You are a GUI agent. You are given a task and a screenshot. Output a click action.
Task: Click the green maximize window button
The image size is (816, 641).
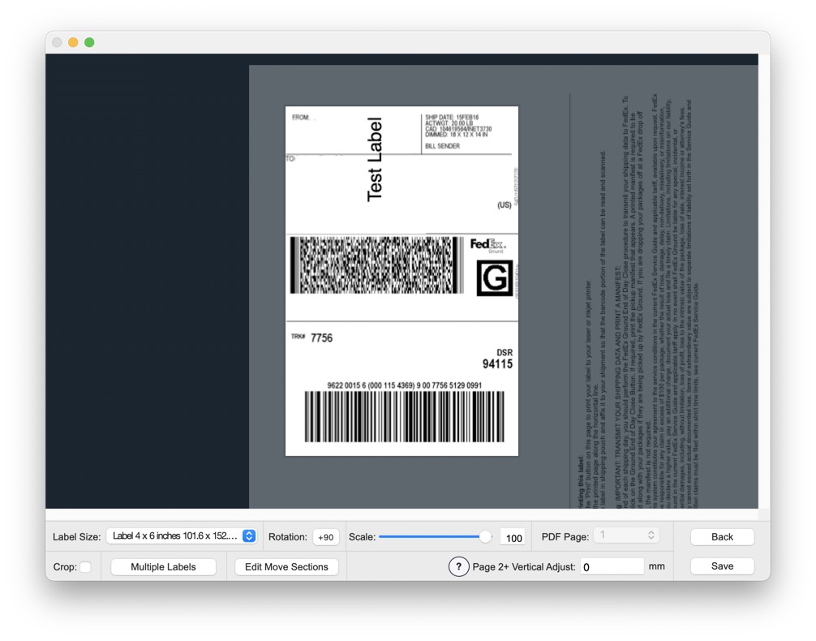89,42
